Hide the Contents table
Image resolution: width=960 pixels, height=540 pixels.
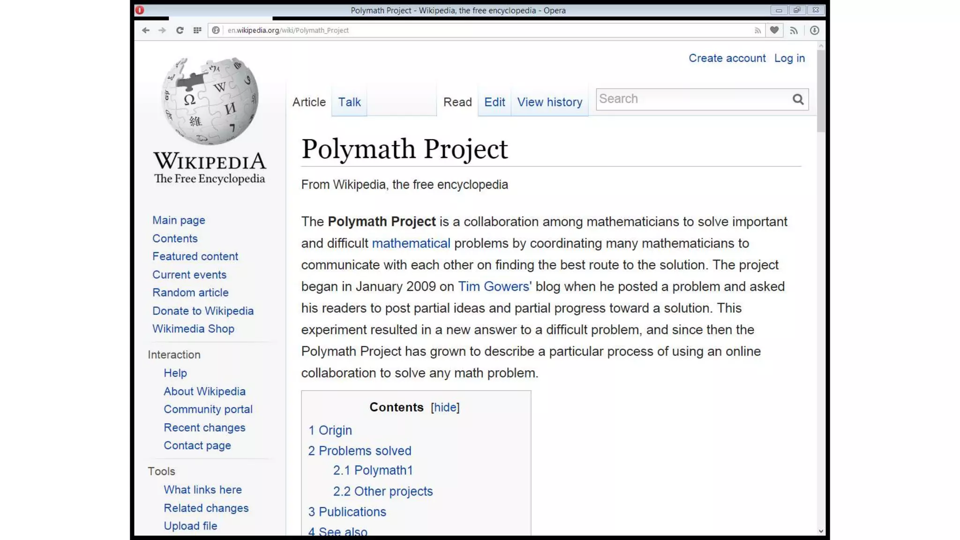click(x=445, y=407)
